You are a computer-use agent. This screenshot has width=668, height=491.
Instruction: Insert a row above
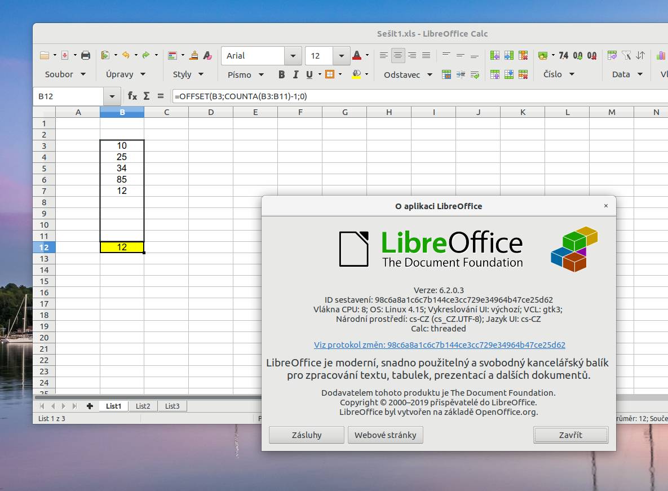pyautogui.click(x=494, y=74)
